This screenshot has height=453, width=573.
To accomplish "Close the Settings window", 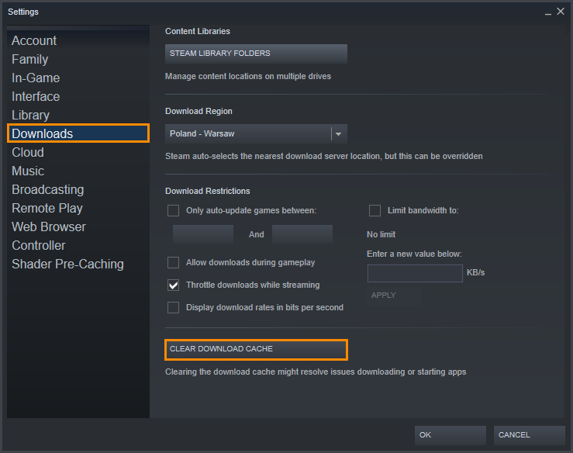I will click(x=561, y=12).
